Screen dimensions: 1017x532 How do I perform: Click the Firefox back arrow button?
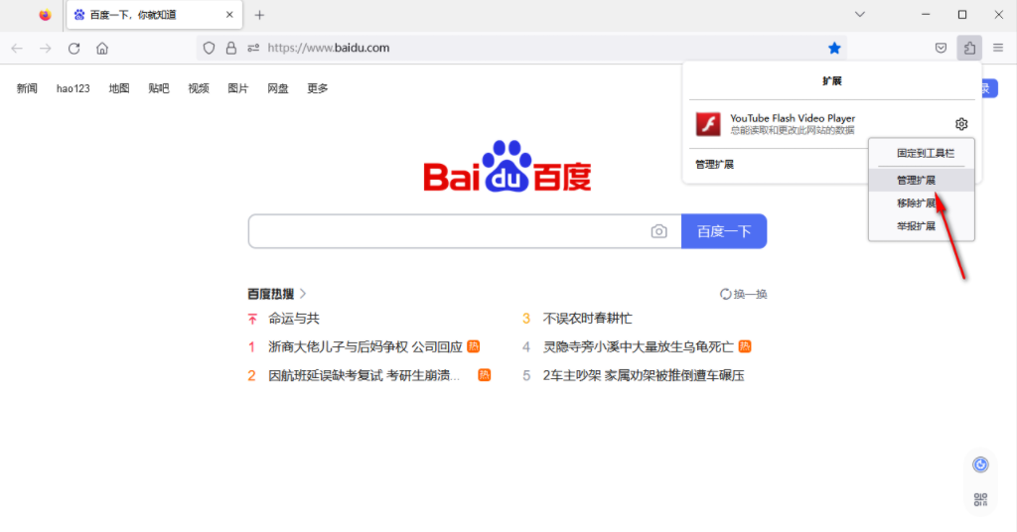17,48
